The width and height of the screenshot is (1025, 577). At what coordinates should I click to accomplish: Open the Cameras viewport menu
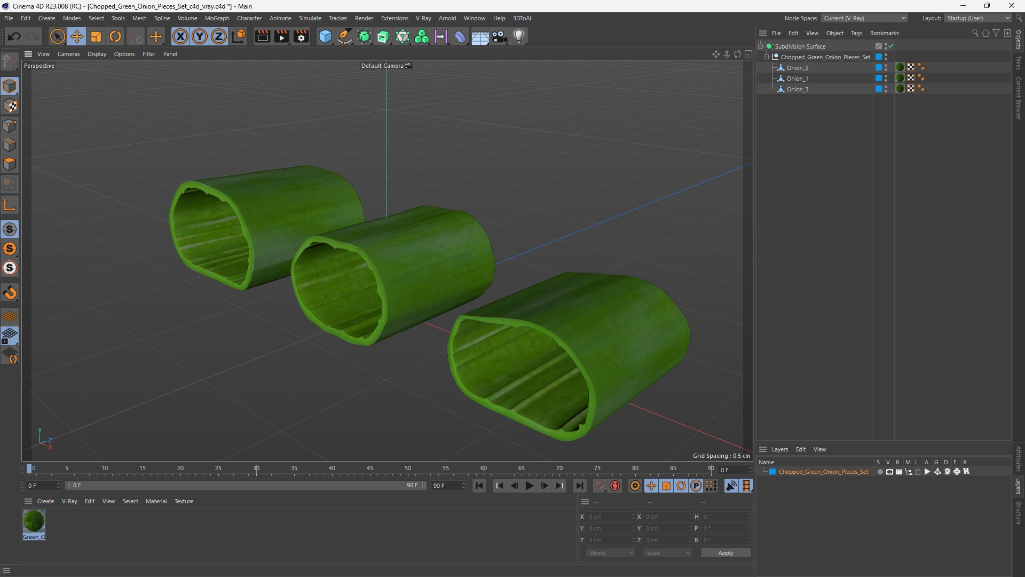pos(68,54)
